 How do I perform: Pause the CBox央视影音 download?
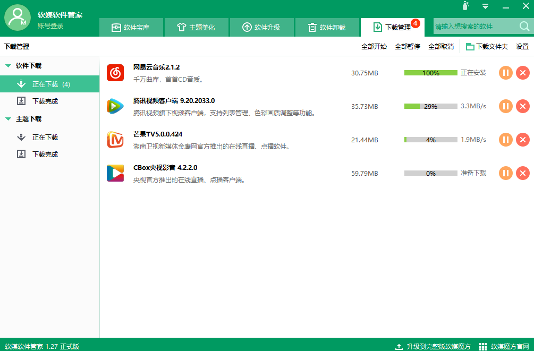[x=505, y=173]
